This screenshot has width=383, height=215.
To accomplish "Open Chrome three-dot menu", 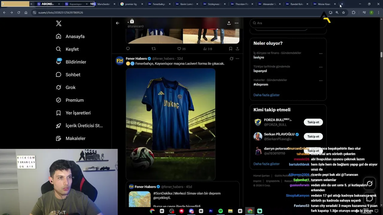I will point(379,13).
